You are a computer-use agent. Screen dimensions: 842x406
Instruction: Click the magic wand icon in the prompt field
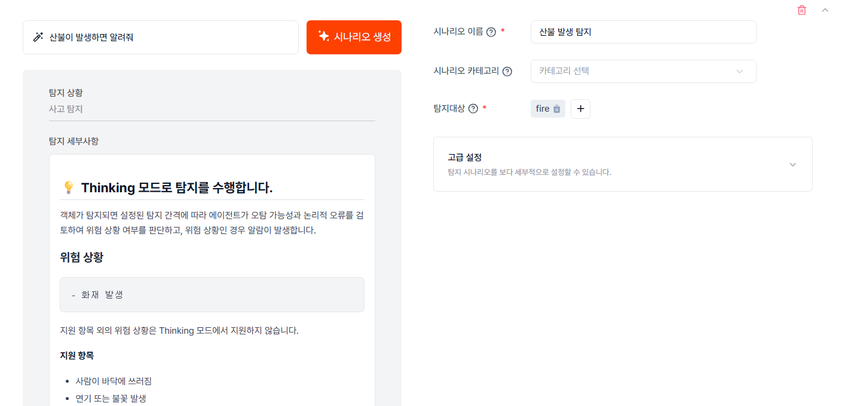(38, 37)
